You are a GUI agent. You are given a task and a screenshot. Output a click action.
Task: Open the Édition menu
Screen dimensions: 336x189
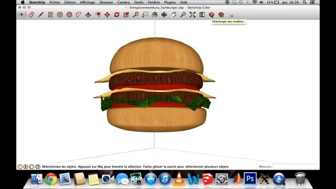click(70, 2)
